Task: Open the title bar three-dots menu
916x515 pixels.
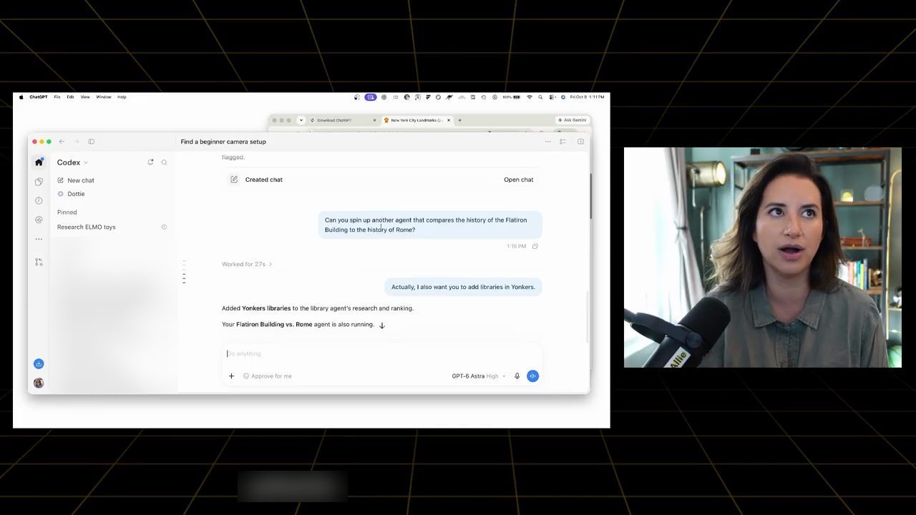Action: [x=548, y=142]
